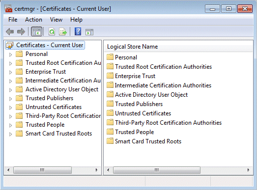Expand the Intermediate Certification node in the tree
Image resolution: width=257 pixels, height=190 pixels.
(x=10, y=81)
